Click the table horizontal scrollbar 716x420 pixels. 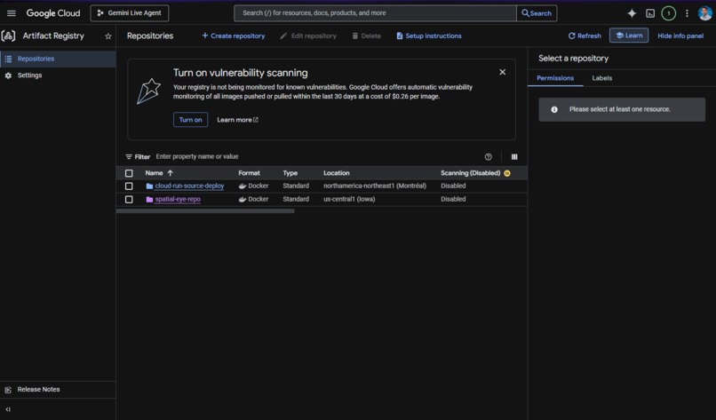coord(205,211)
